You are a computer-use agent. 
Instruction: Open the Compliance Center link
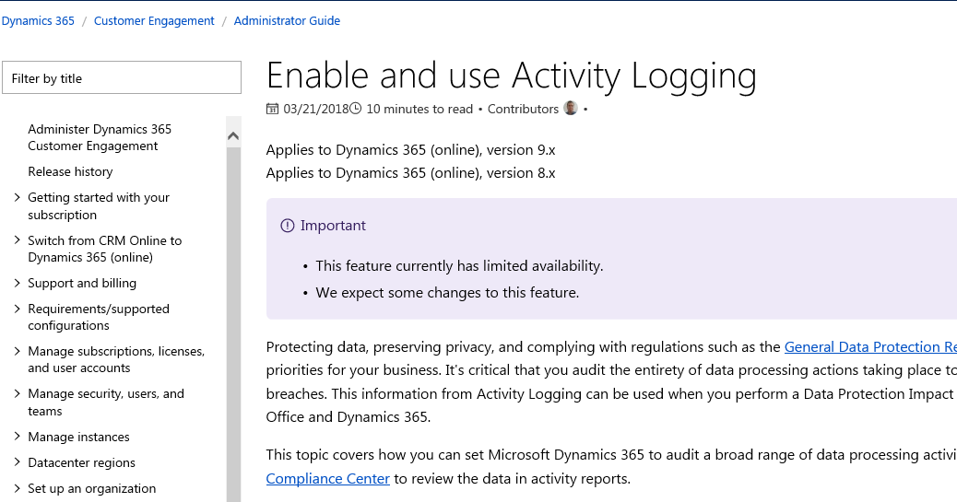327,478
